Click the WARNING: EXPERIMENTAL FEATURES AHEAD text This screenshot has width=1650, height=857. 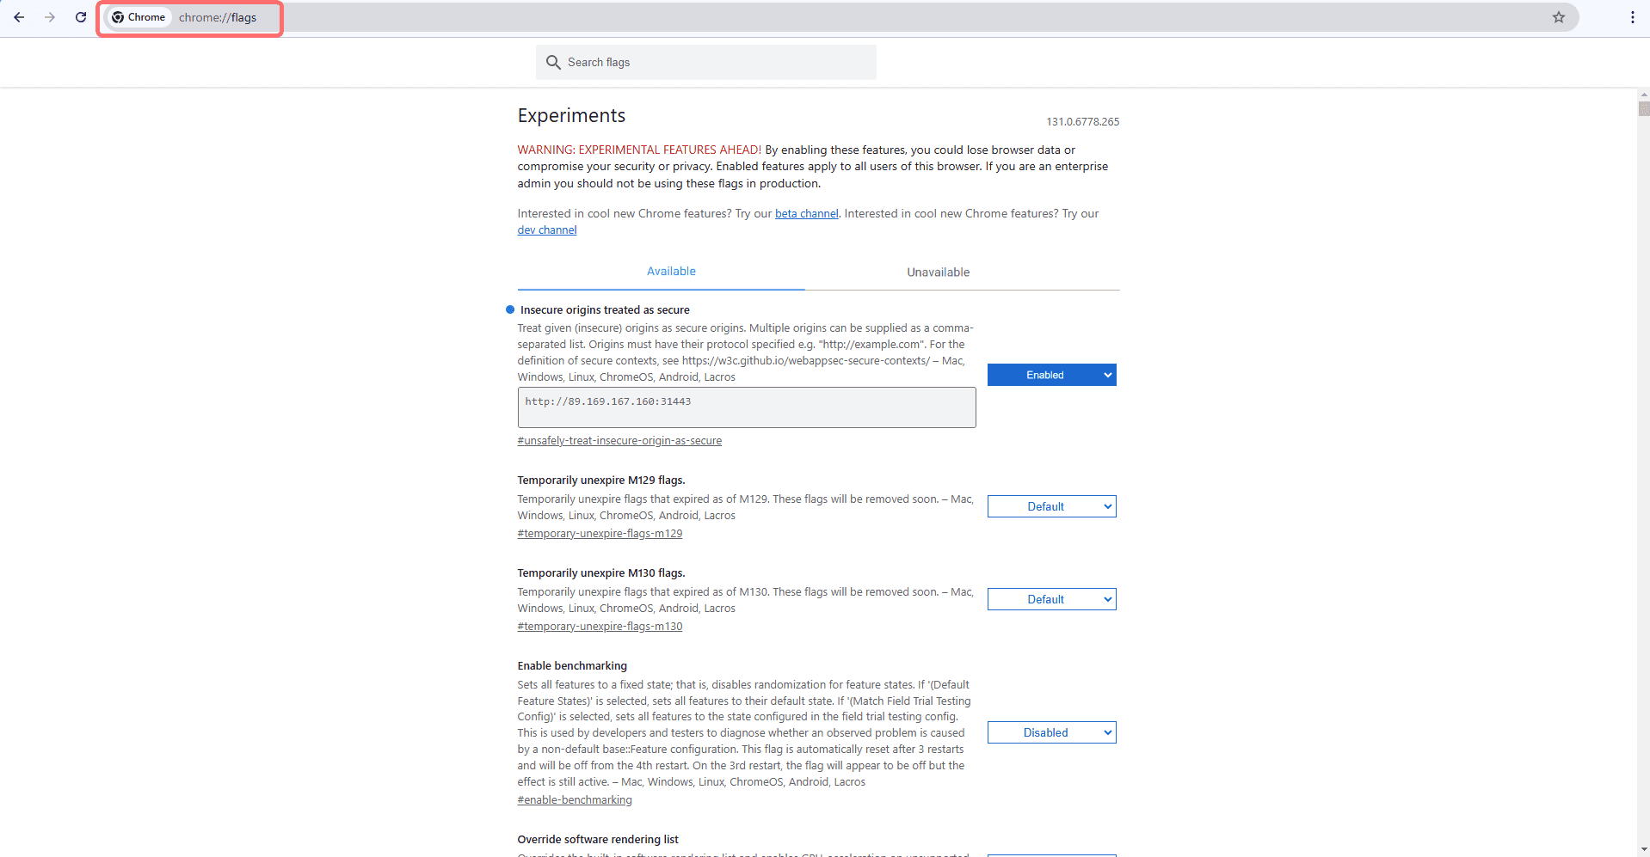[x=639, y=150]
